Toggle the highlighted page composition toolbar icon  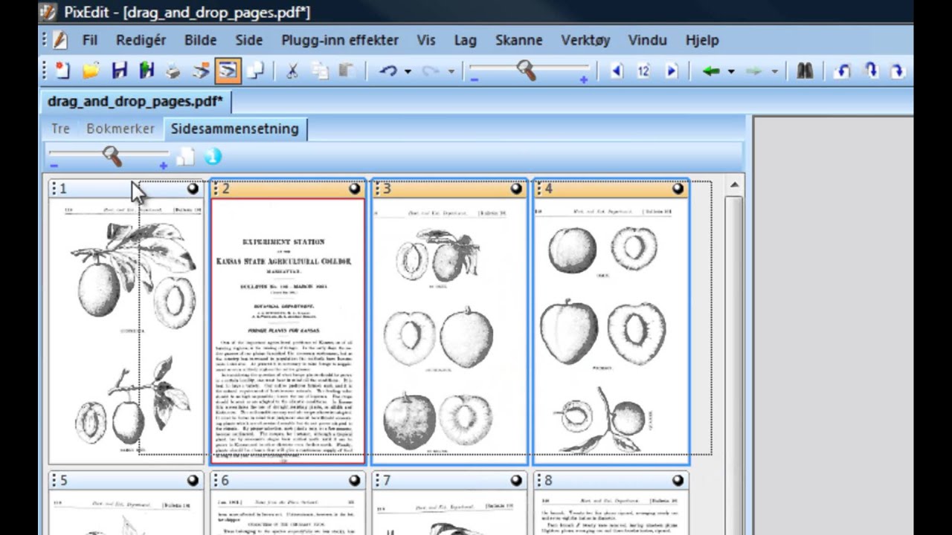[x=228, y=71]
